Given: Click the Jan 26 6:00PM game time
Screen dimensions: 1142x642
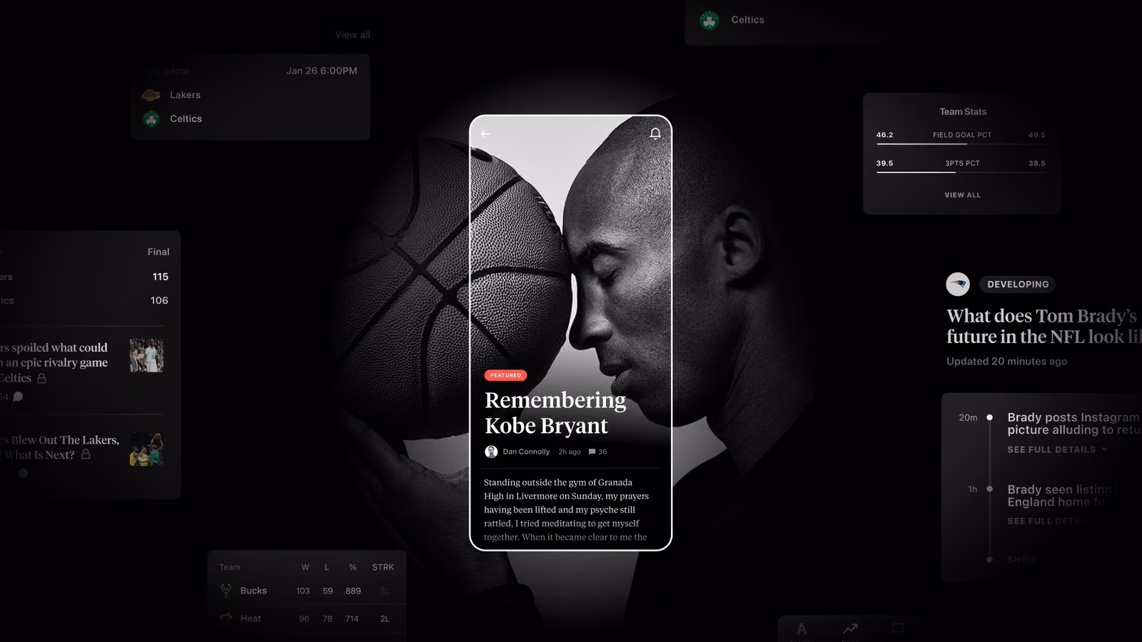Looking at the screenshot, I should pyautogui.click(x=322, y=71).
